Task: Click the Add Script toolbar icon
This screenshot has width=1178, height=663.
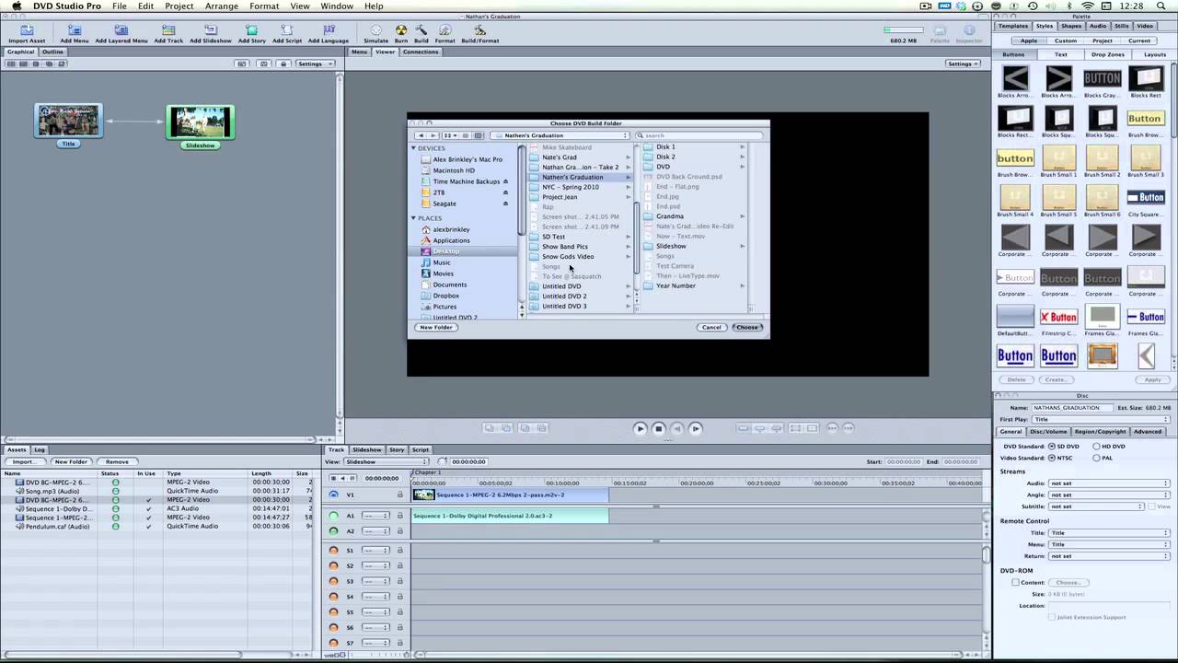Action: coord(287,30)
